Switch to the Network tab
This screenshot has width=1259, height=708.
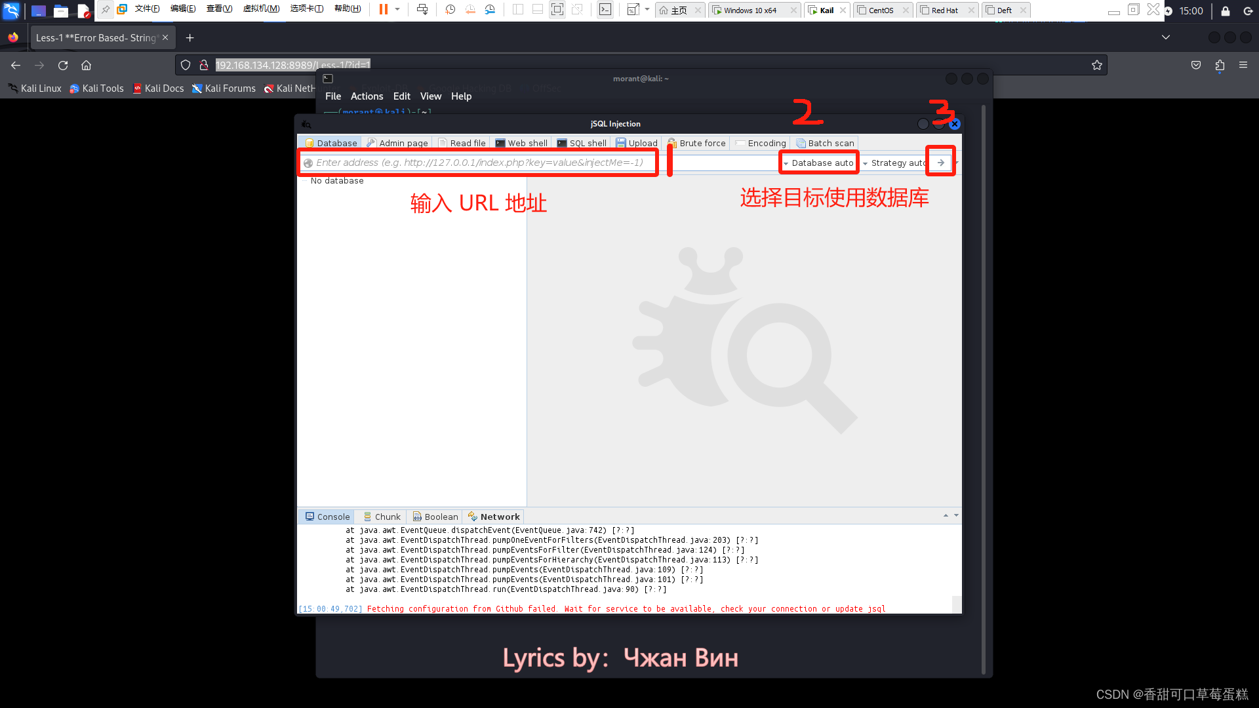[x=494, y=517]
